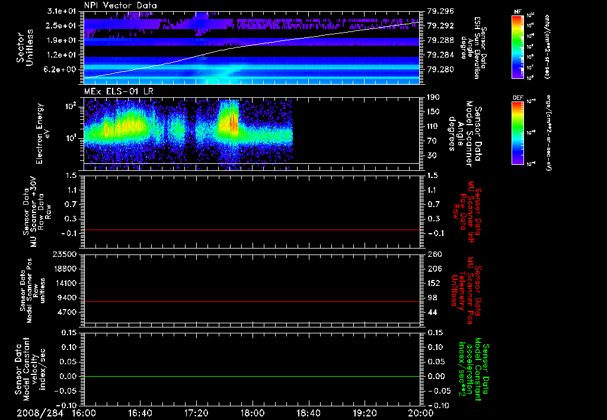Viewport: 607px width, 420px height.
Task: Click the ESH Sun Elevation Angle label
Action: (473, 47)
